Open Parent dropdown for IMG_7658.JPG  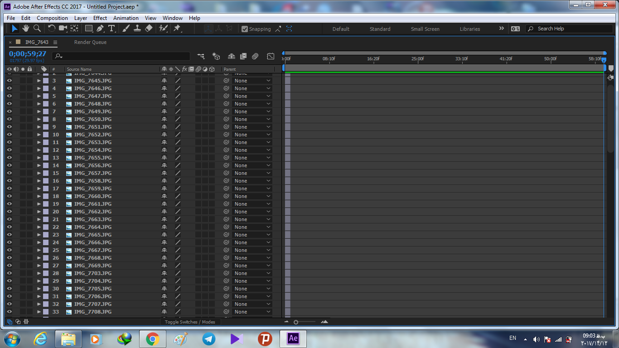click(252, 181)
